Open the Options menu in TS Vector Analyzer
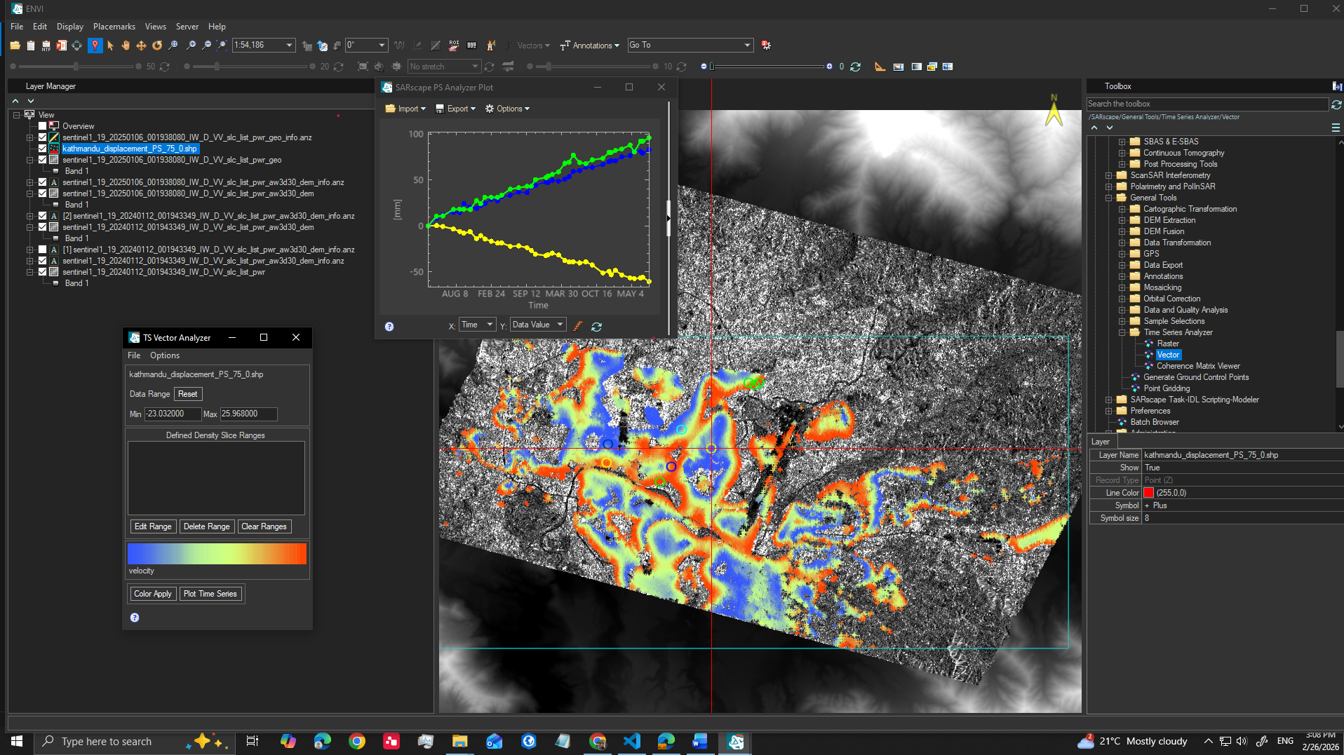1344x755 pixels. click(x=164, y=355)
